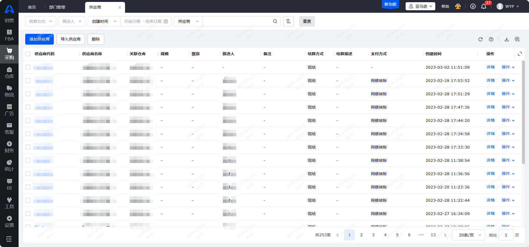Open the 财务 sidebar module
Screen dimensions: 529x247
(9, 147)
